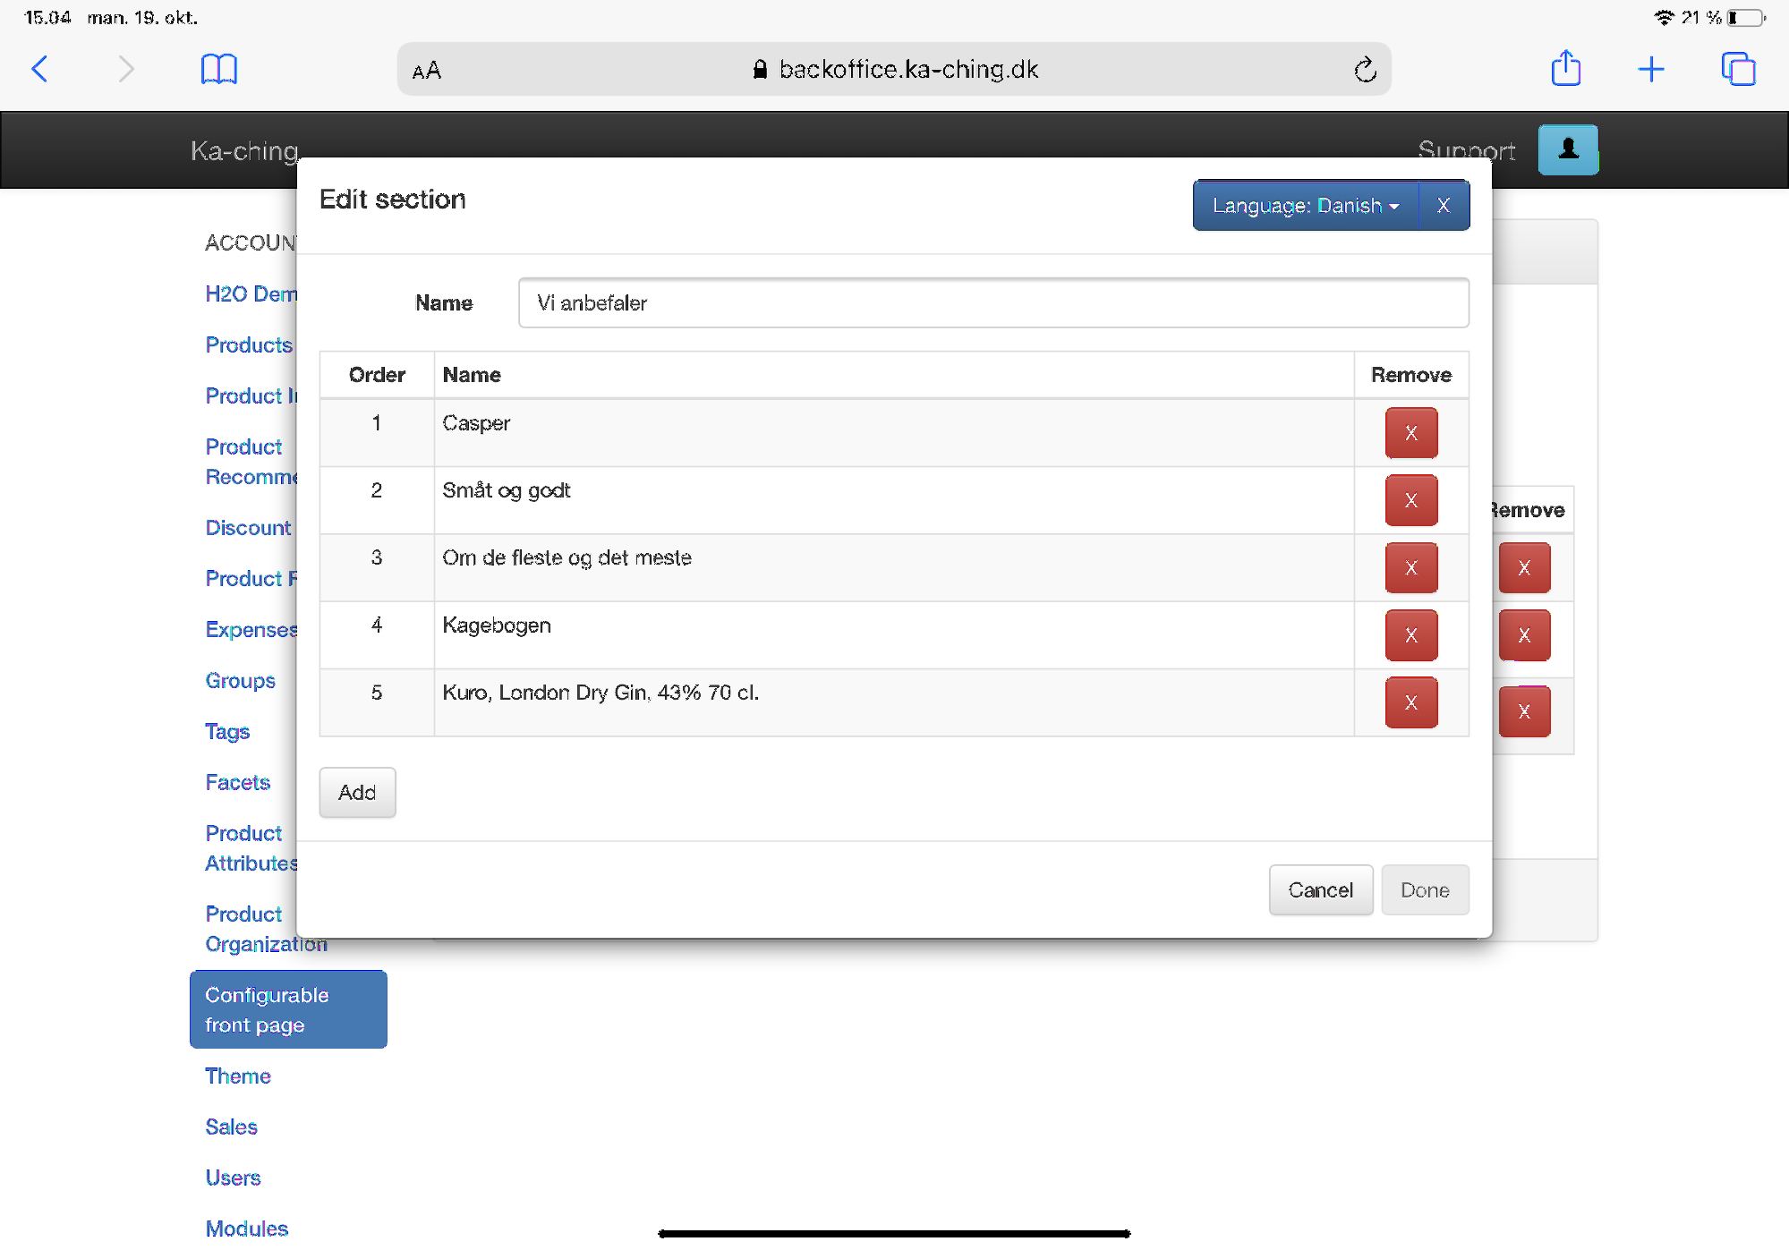Show all tabs overview icon
The height and width of the screenshot is (1250, 1789).
[x=1738, y=69]
